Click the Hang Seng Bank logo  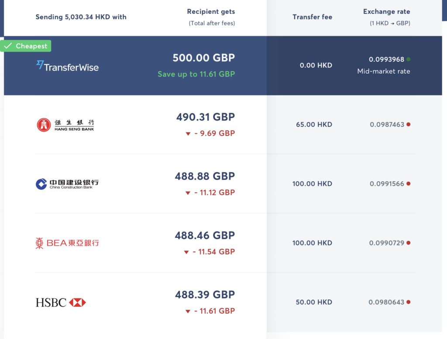65,125
